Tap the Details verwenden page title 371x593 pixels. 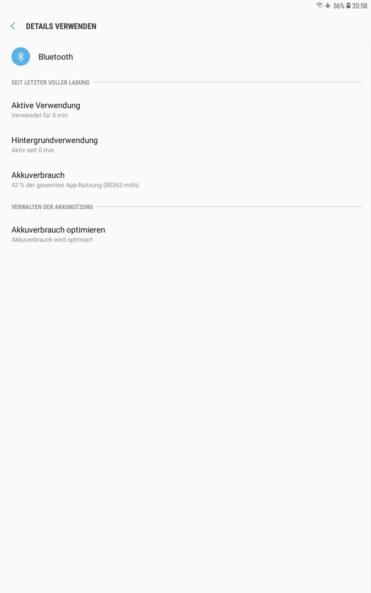(x=61, y=26)
